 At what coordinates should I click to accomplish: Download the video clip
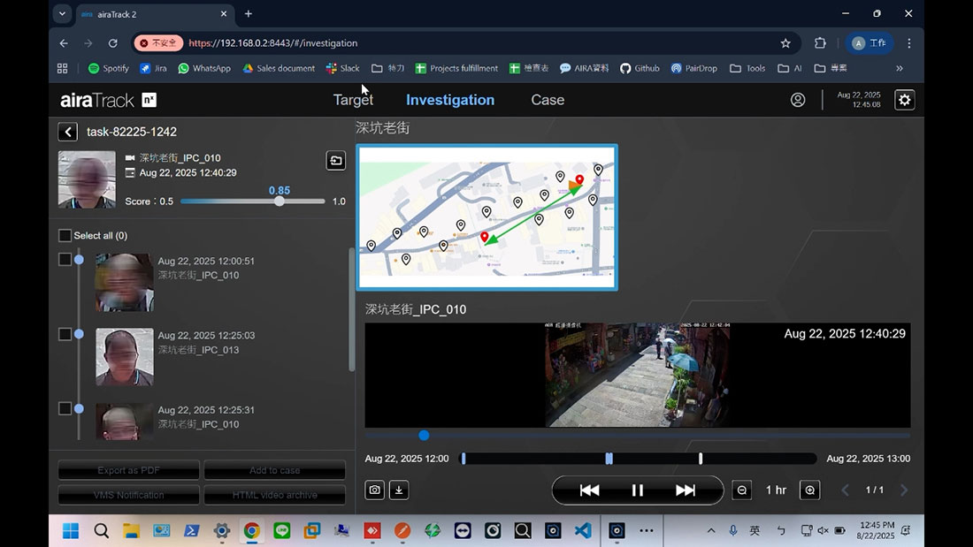click(398, 490)
